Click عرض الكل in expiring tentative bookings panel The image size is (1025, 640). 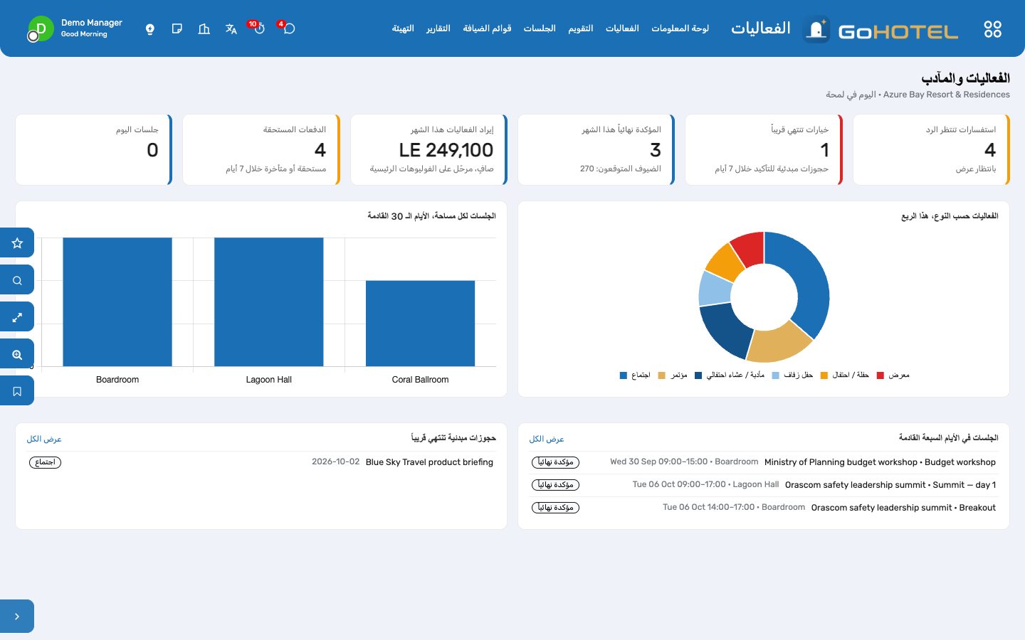[44, 439]
